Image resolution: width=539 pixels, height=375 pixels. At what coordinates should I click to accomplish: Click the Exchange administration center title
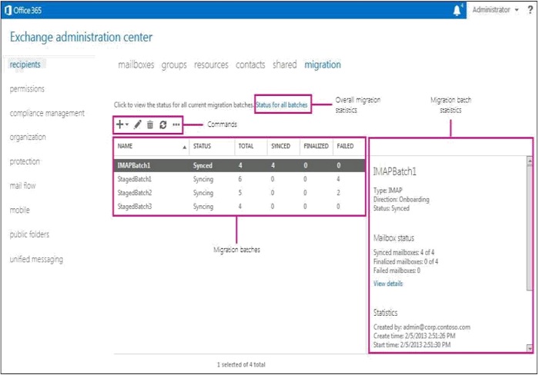81,37
